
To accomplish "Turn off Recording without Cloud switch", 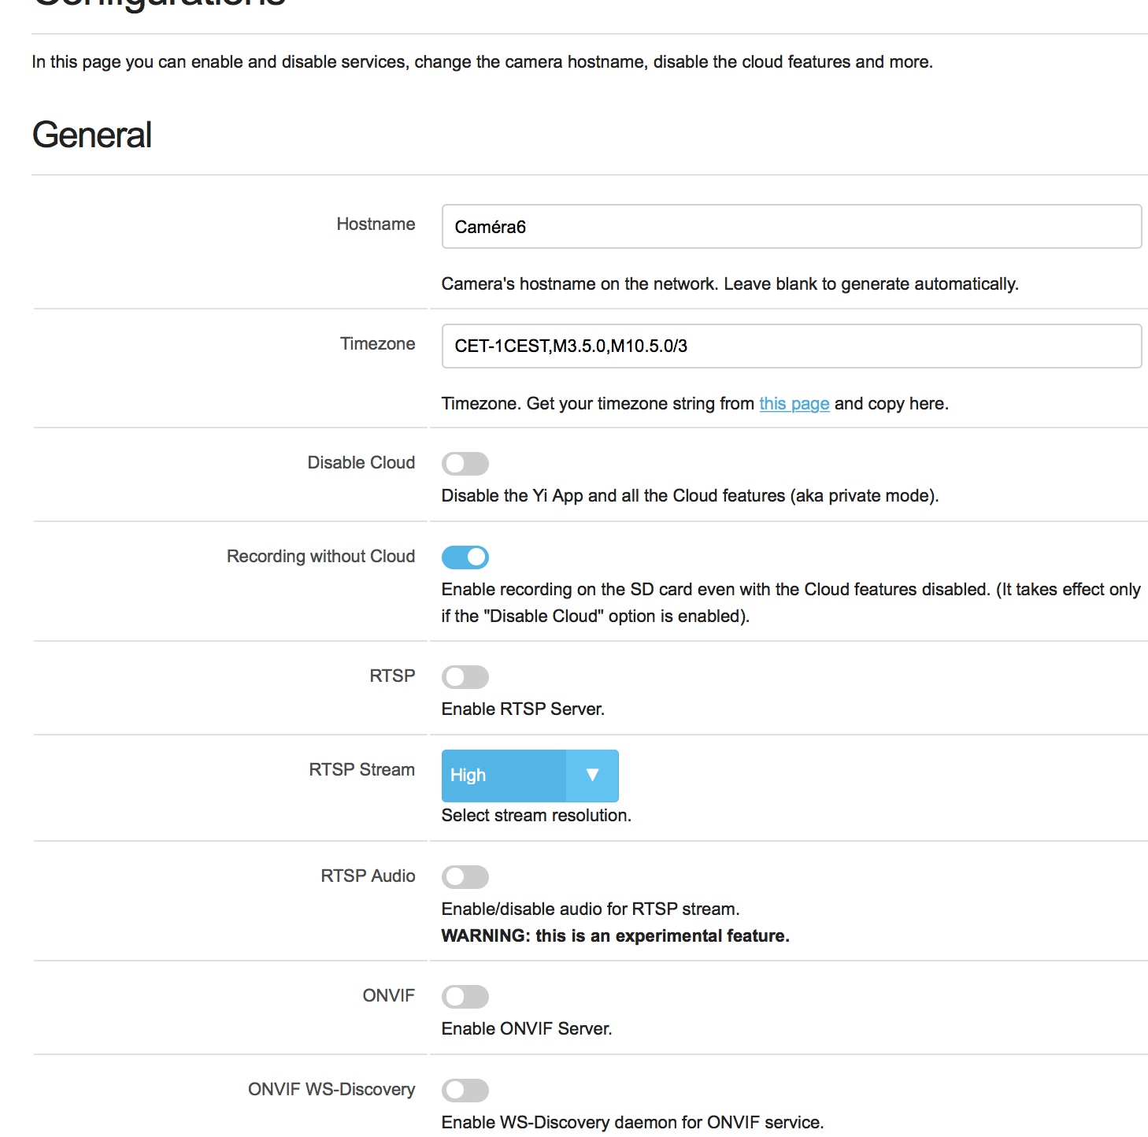I will coord(465,557).
